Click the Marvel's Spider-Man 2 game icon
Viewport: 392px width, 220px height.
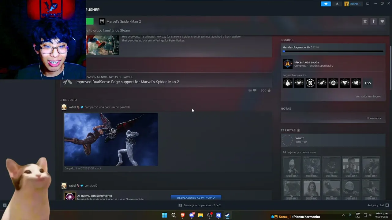pos(102,21)
